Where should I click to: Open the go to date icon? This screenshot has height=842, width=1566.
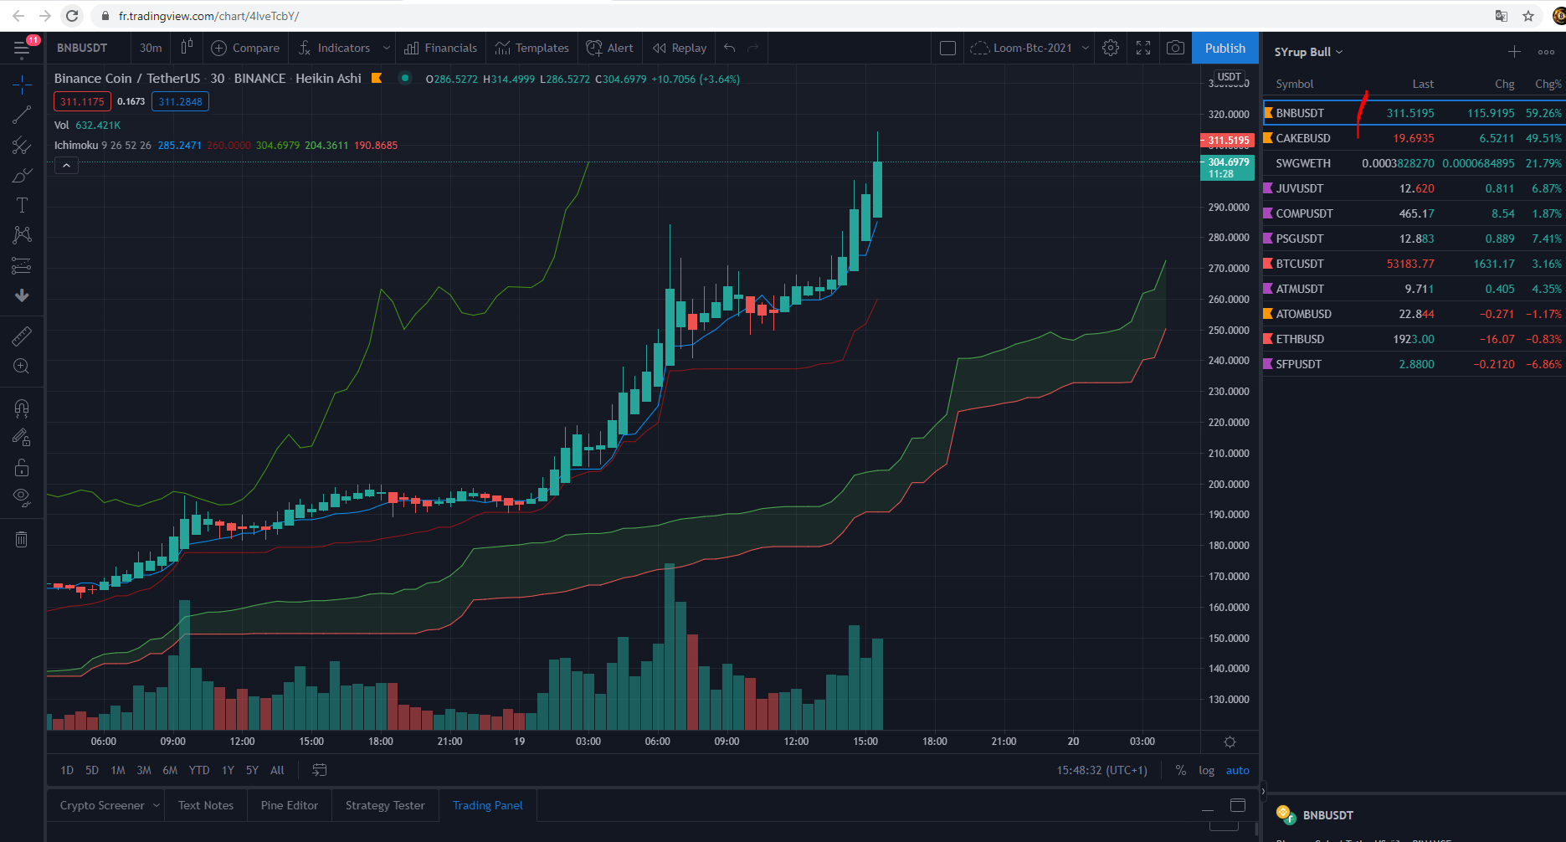pyautogui.click(x=319, y=770)
